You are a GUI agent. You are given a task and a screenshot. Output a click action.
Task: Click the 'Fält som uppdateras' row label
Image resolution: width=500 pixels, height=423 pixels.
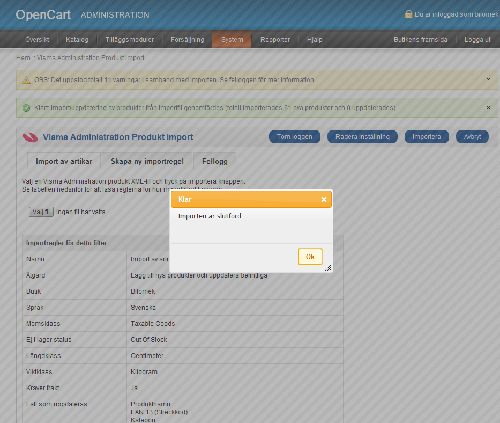tap(56, 404)
